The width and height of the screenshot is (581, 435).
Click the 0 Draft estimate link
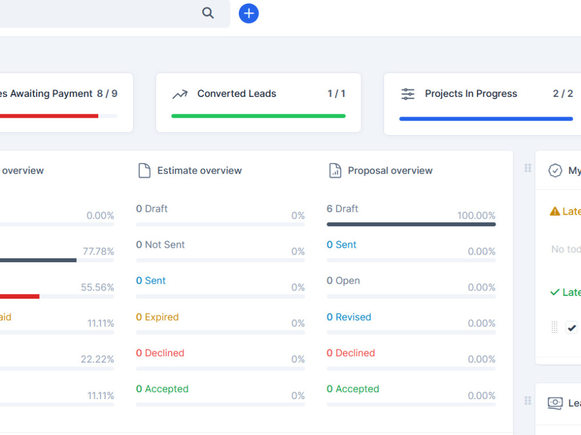click(152, 209)
